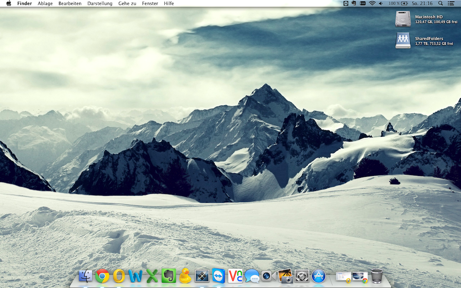Open the Darstellung menu
Image resolution: width=461 pixels, height=288 pixels.
click(100, 3)
